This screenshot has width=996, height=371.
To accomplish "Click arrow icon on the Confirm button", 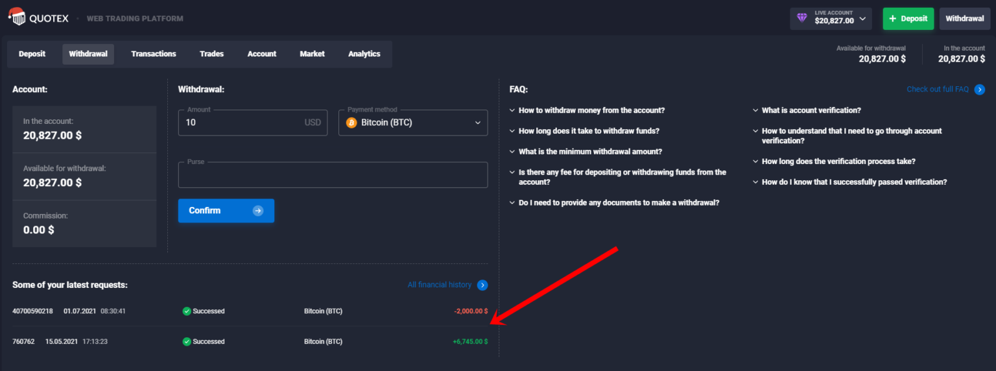I will pyautogui.click(x=258, y=211).
